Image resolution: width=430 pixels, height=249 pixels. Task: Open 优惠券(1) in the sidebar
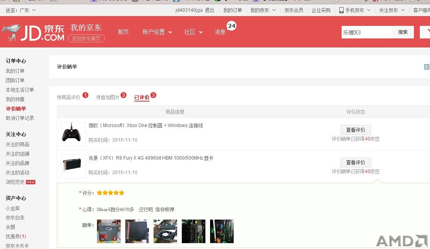16,236
